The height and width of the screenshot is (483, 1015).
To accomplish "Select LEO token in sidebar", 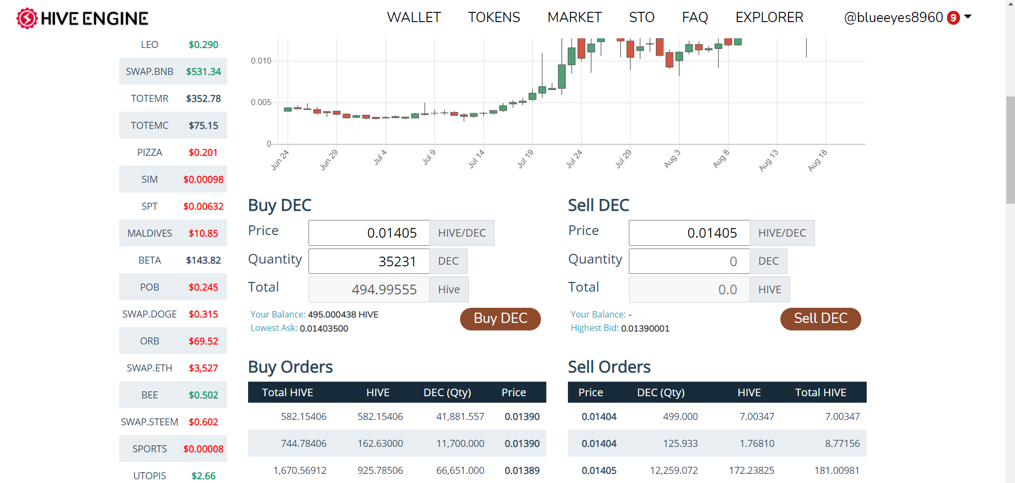I will point(173,44).
